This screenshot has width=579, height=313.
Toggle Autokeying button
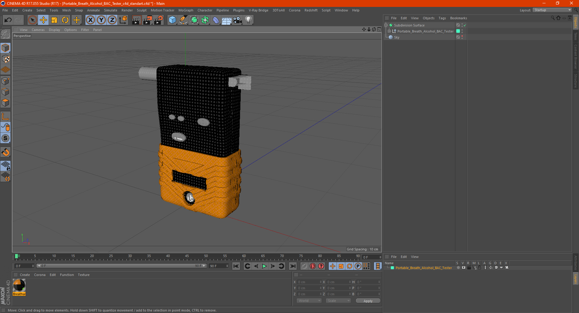(x=313, y=266)
